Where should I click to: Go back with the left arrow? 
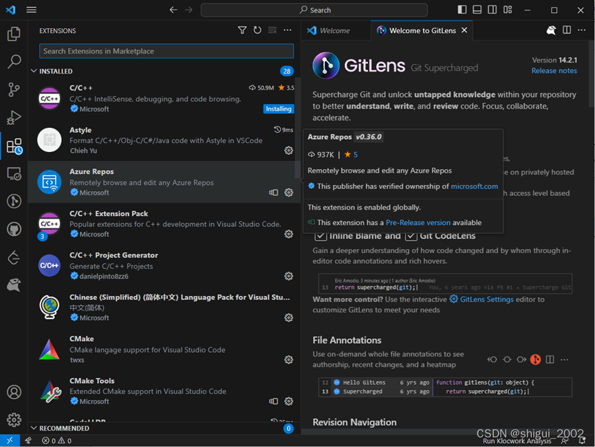[x=173, y=10]
